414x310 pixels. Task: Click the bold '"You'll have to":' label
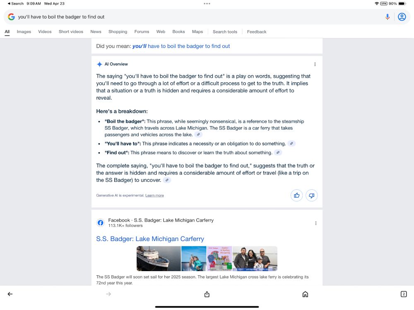(x=123, y=143)
